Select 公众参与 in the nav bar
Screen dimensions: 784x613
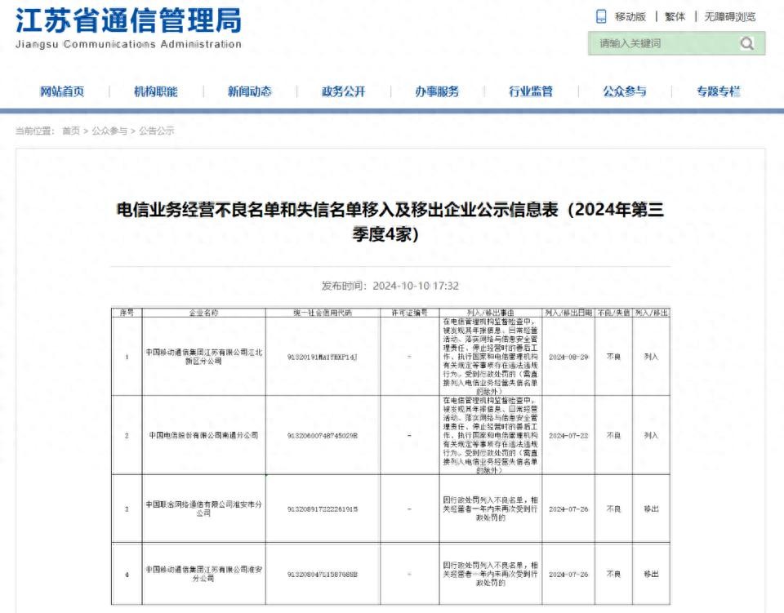coord(625,91)
